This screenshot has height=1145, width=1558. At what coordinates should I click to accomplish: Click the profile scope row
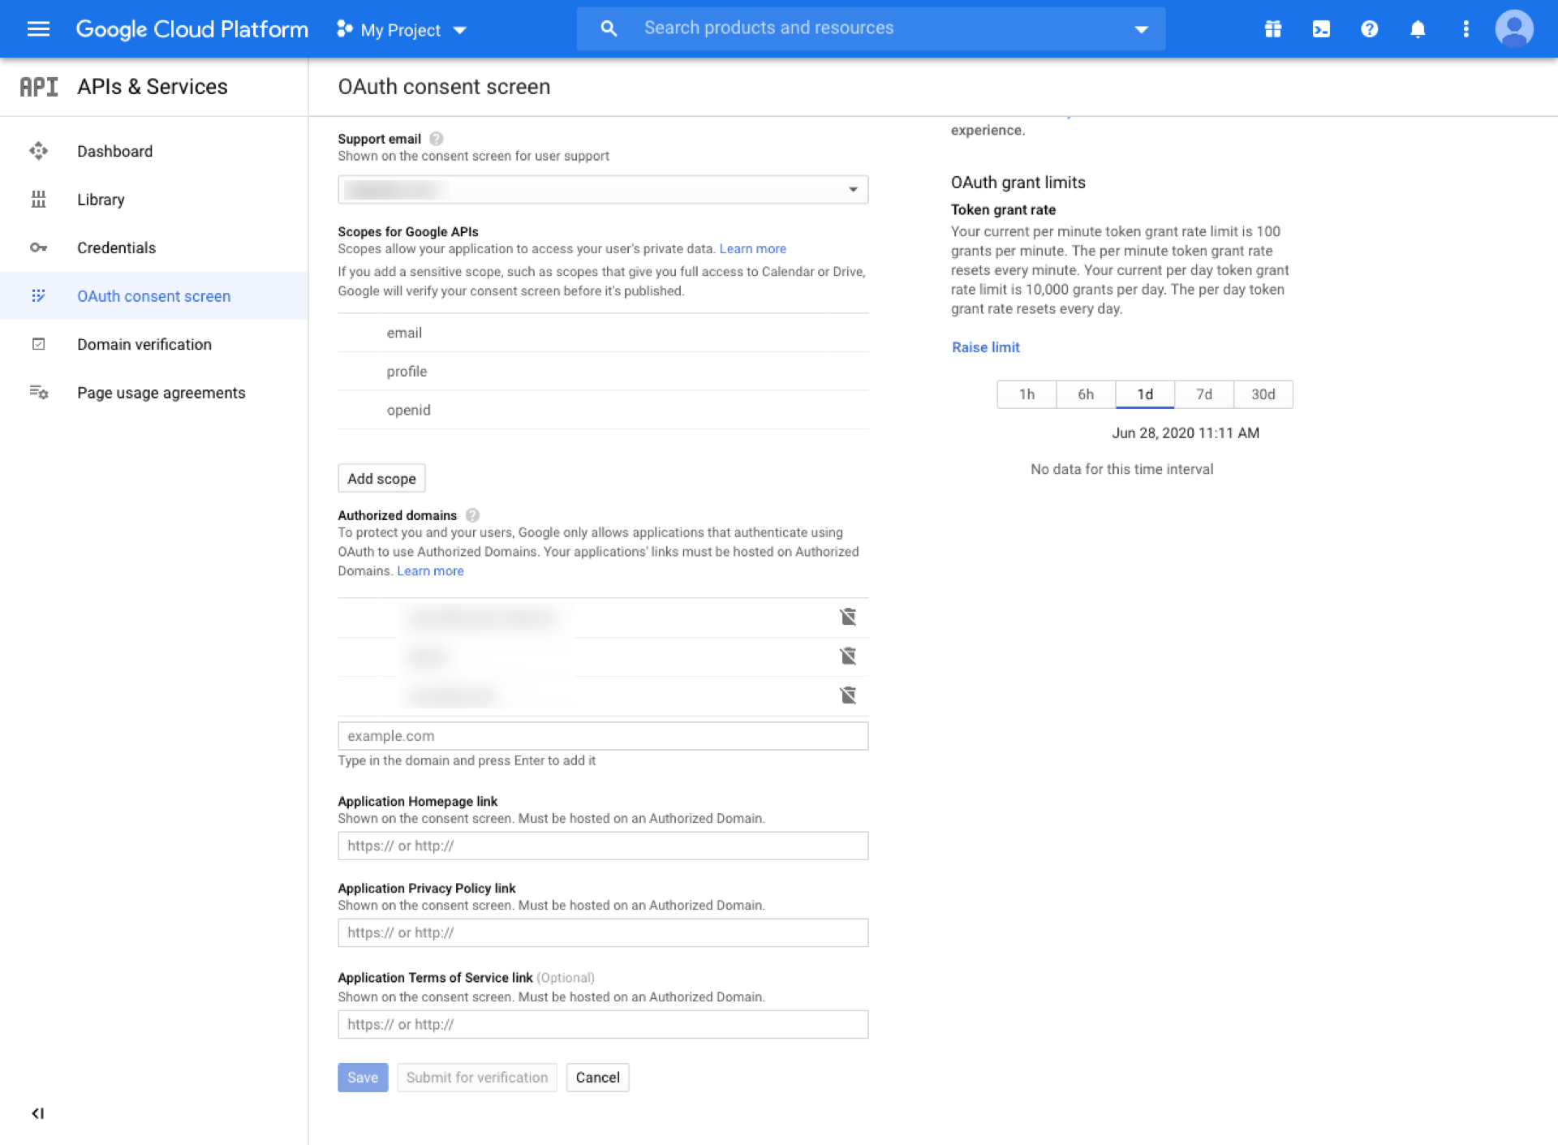pos(603,372)
